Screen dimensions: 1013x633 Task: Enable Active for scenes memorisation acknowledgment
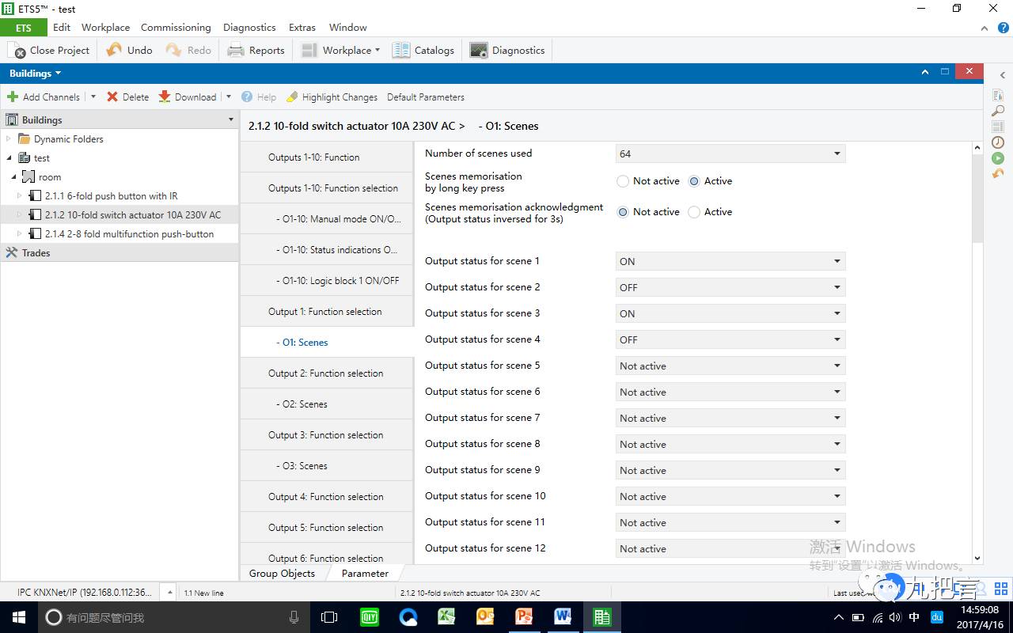(x=694, y=212)
